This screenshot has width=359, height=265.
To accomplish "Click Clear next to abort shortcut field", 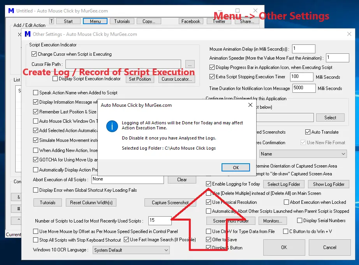I will click(182, 180).
